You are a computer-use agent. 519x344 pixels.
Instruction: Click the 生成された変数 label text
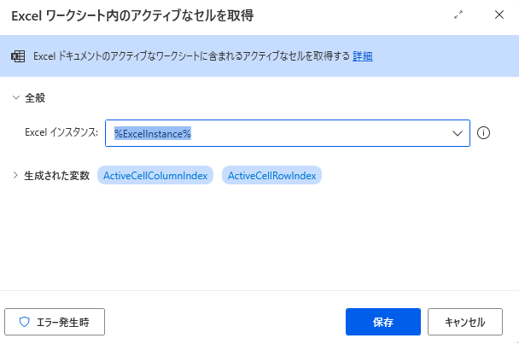point(56,175)
